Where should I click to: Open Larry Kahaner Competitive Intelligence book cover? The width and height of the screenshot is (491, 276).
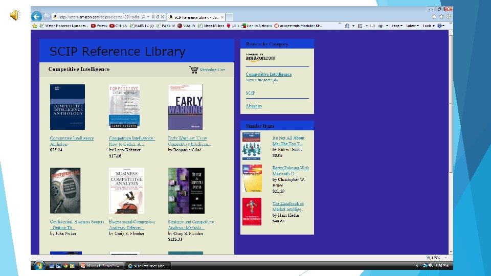124,107
